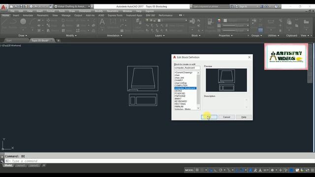The height and width of the screenshot is (177, 315).
Task: Expand the Layers panel dropdown
Action: coord(159,35)
